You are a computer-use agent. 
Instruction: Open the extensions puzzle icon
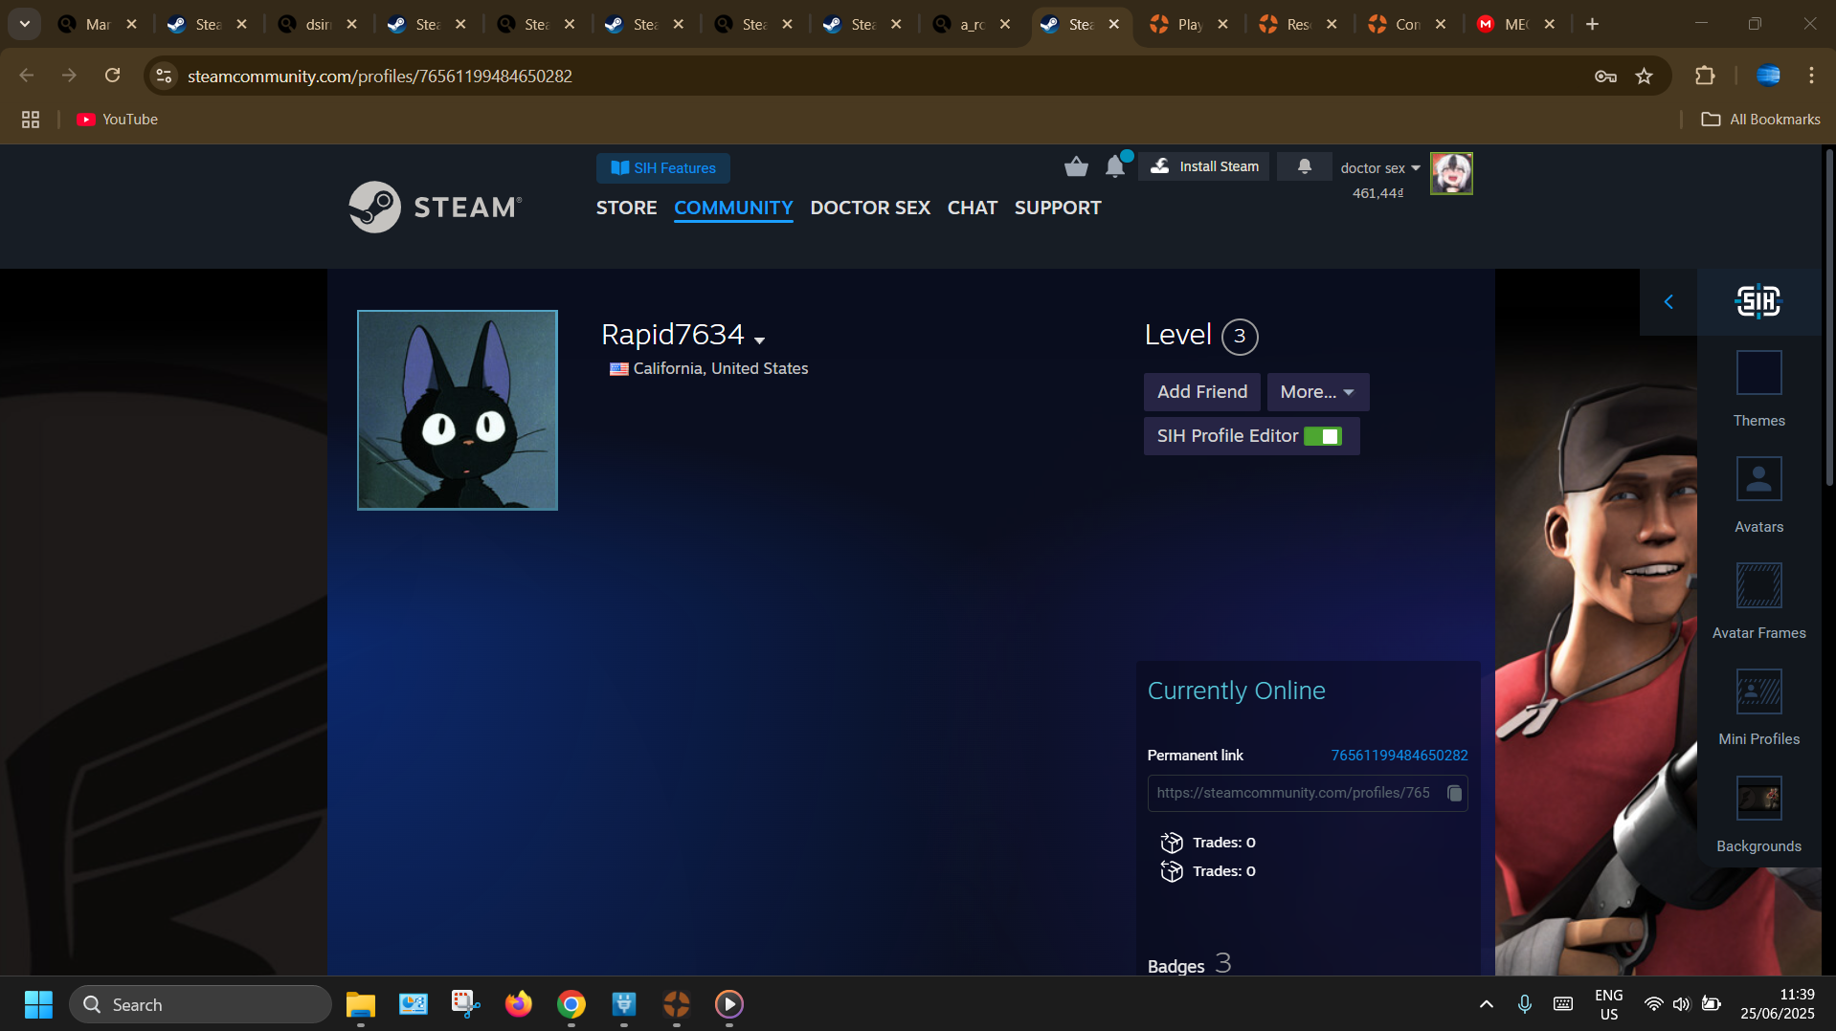click(1705, 76)
